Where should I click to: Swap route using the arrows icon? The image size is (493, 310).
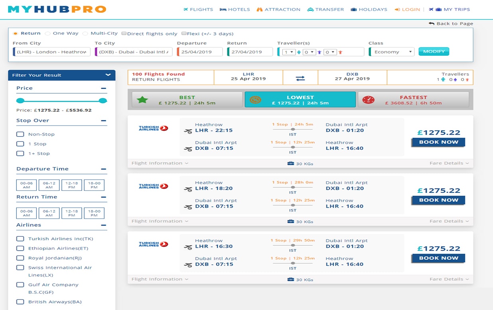[300, 78]
